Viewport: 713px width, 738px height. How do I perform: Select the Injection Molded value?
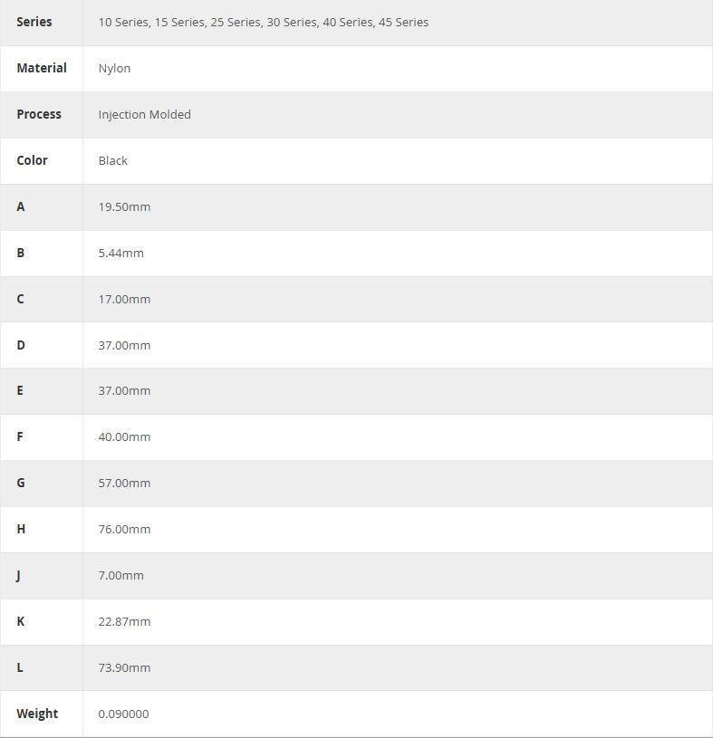tap(144, 114)
